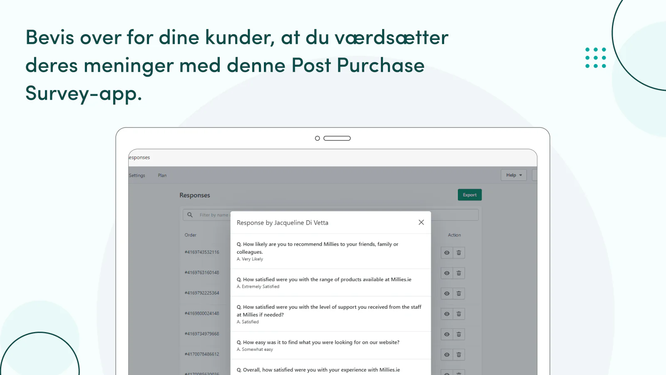View response for order #4169792225364
This screenshot has height=375, width=666.
coord(447,294)
